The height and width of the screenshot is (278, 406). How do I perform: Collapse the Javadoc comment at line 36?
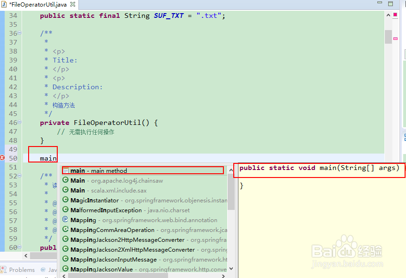(x=20, y=33)
